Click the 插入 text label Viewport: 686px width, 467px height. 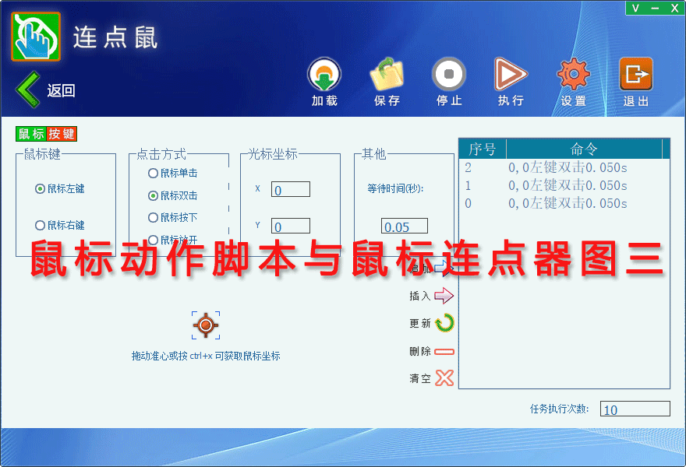(x=420, y=296)
